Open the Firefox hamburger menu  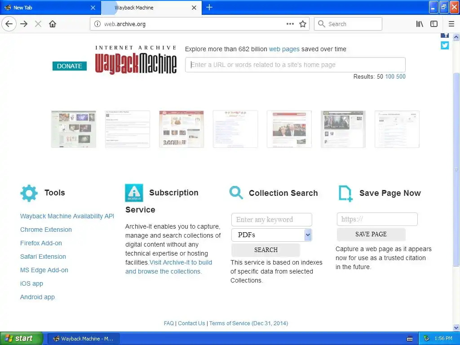point(451,24)
